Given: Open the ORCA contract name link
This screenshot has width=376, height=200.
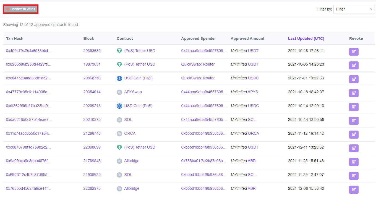Looking at the screenshot, I should point(130,133).
